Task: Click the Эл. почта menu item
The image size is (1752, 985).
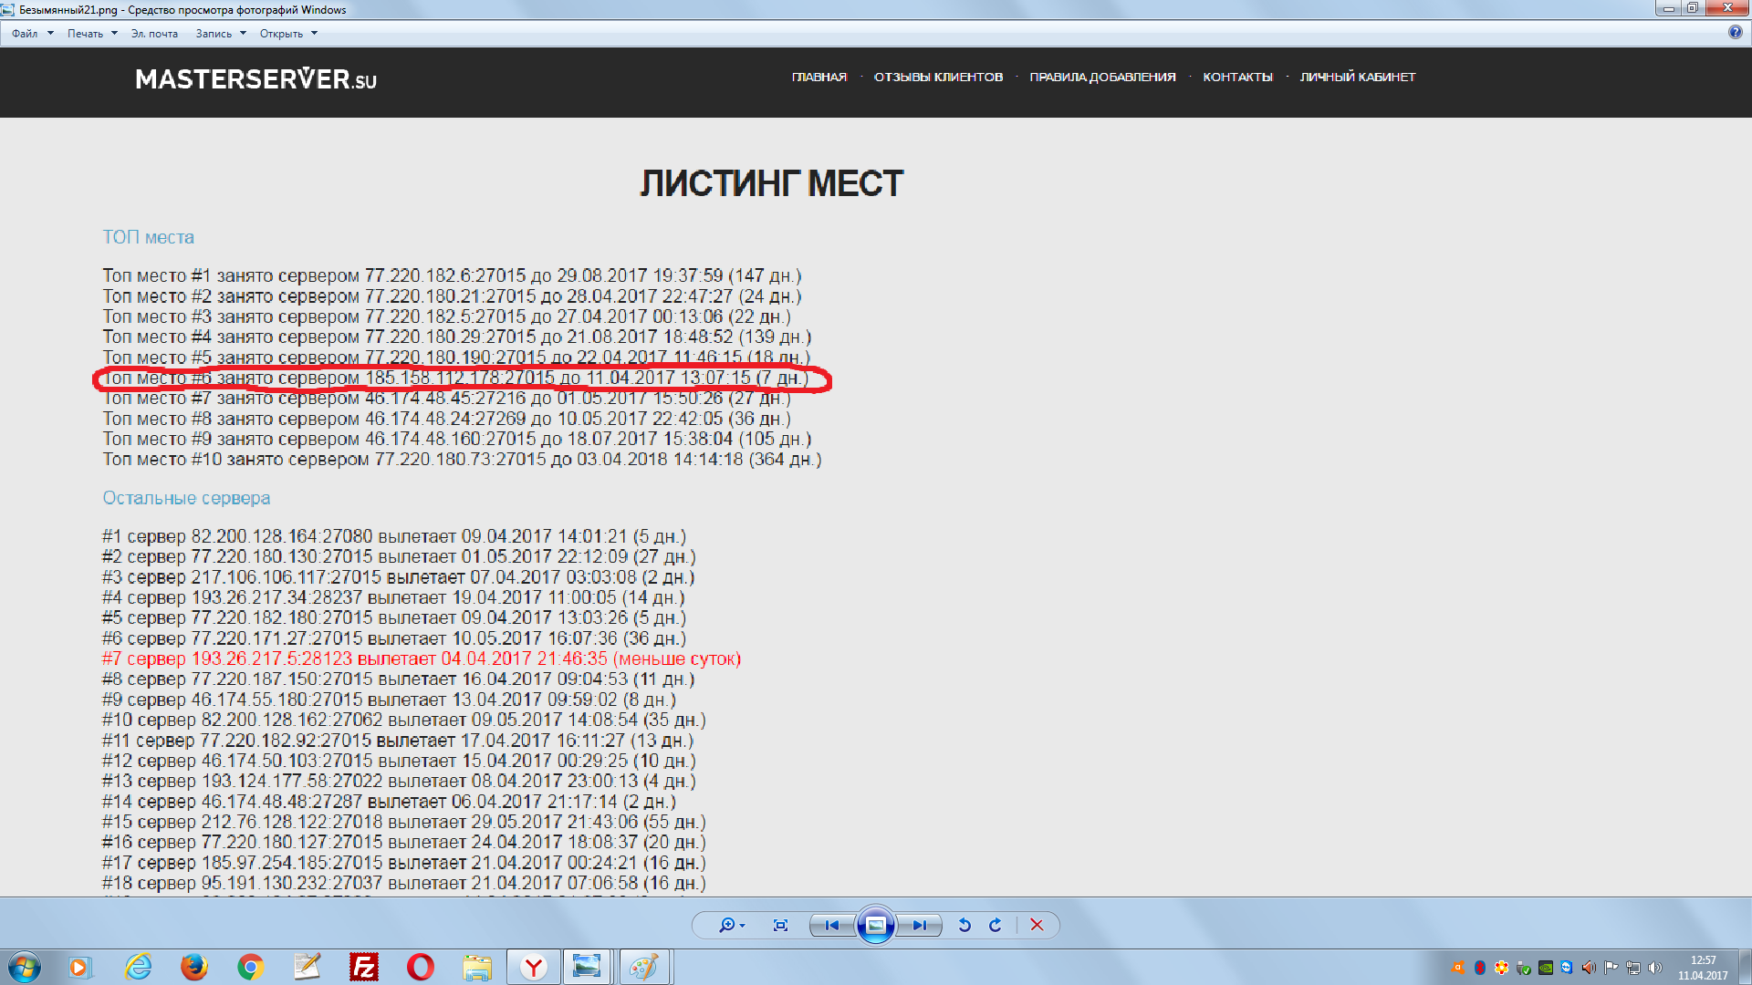Action: [x=154, y=34]
